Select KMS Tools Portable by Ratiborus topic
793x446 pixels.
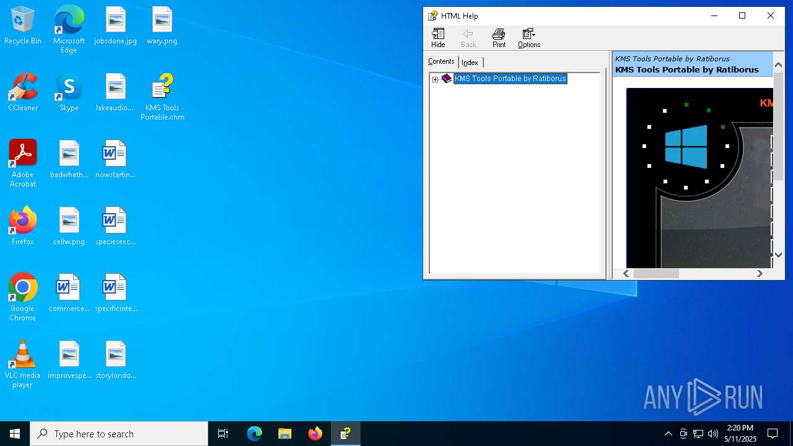pyautogui.click(x=510, y=79)
